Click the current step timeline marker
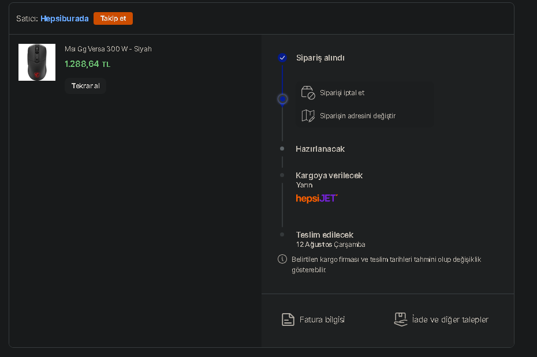This screenshot has height=357, width=537. [x=282, y=99]
